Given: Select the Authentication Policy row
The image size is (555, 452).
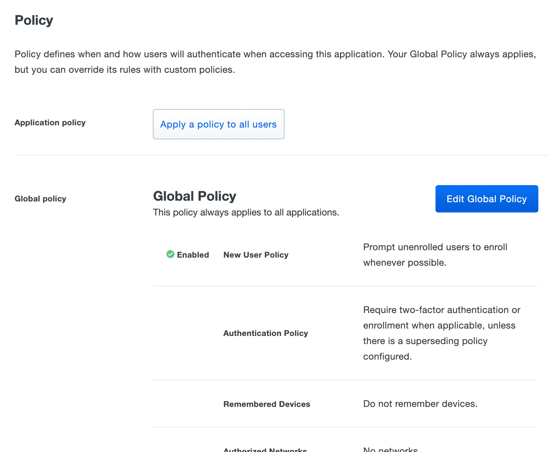Looking at the screenshot, I should point(265,333).
